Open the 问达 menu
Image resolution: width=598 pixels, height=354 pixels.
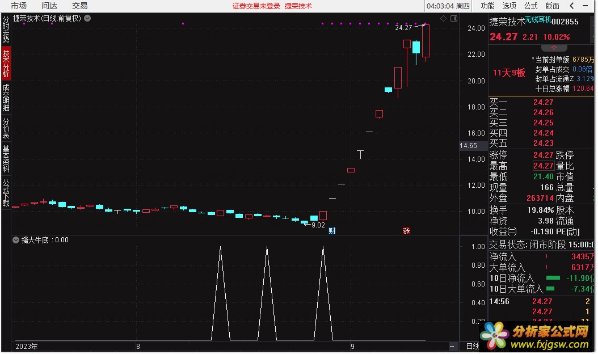[49, 6]
